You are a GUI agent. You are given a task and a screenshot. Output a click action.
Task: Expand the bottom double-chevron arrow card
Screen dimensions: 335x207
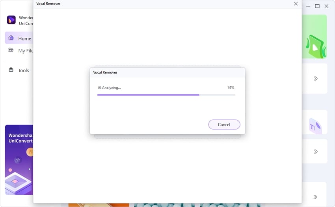[x=315, y=197]
